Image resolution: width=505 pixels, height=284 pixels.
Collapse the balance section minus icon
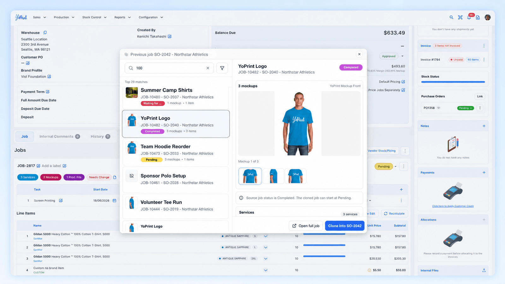click(x=402, y=46)
